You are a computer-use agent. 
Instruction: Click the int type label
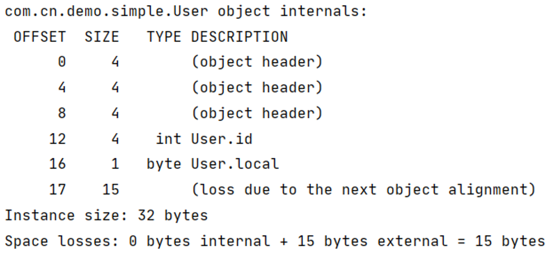168,139
